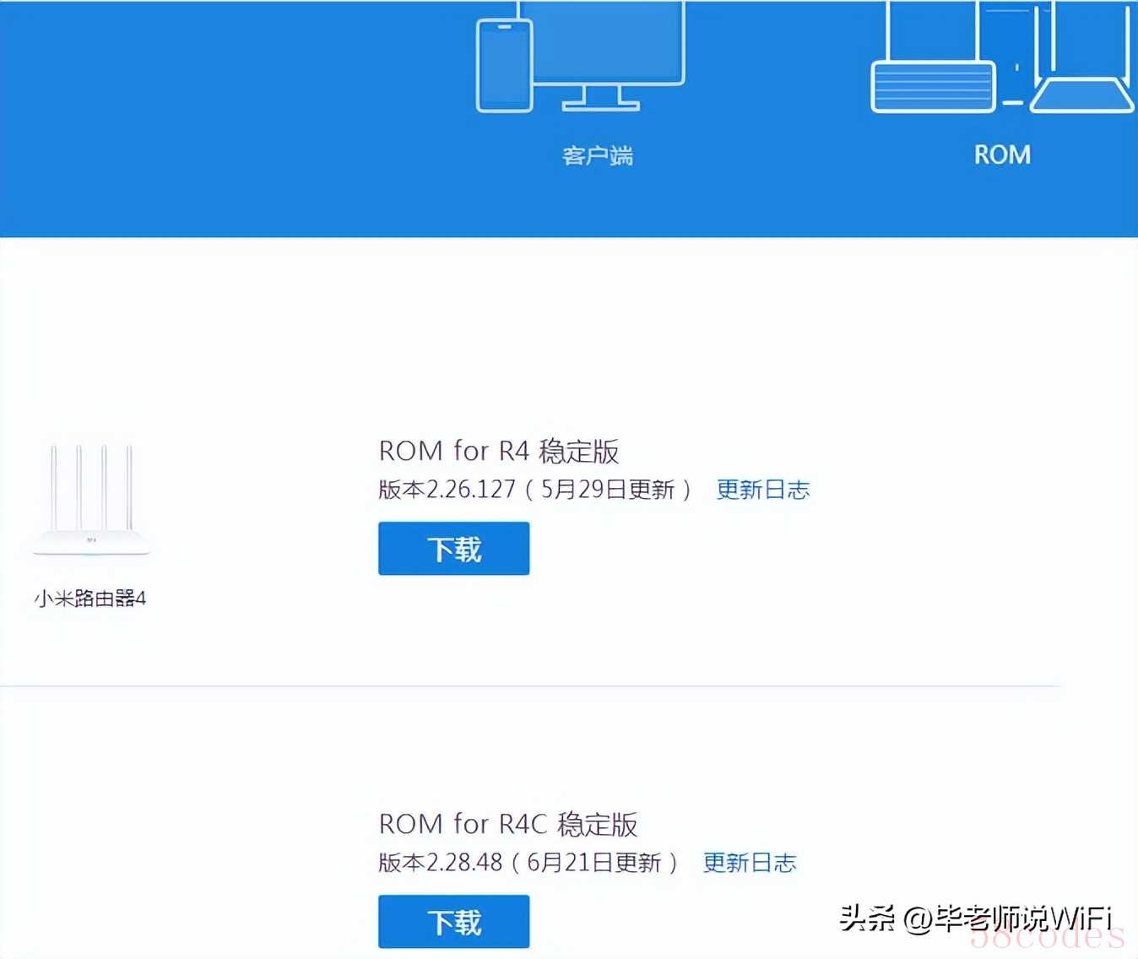Click the 版本2.28.48 version number
The image size is (1138, 959).
[440, 863]
